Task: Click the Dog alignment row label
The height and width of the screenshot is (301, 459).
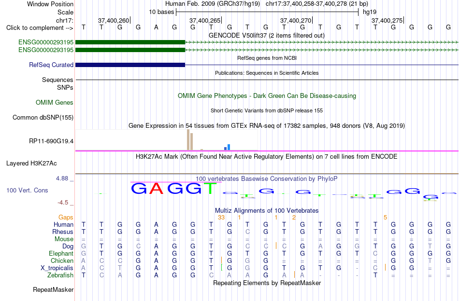Action: (x=68, y=246)
